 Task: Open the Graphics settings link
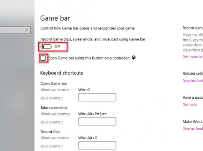[x=193, y=80]
